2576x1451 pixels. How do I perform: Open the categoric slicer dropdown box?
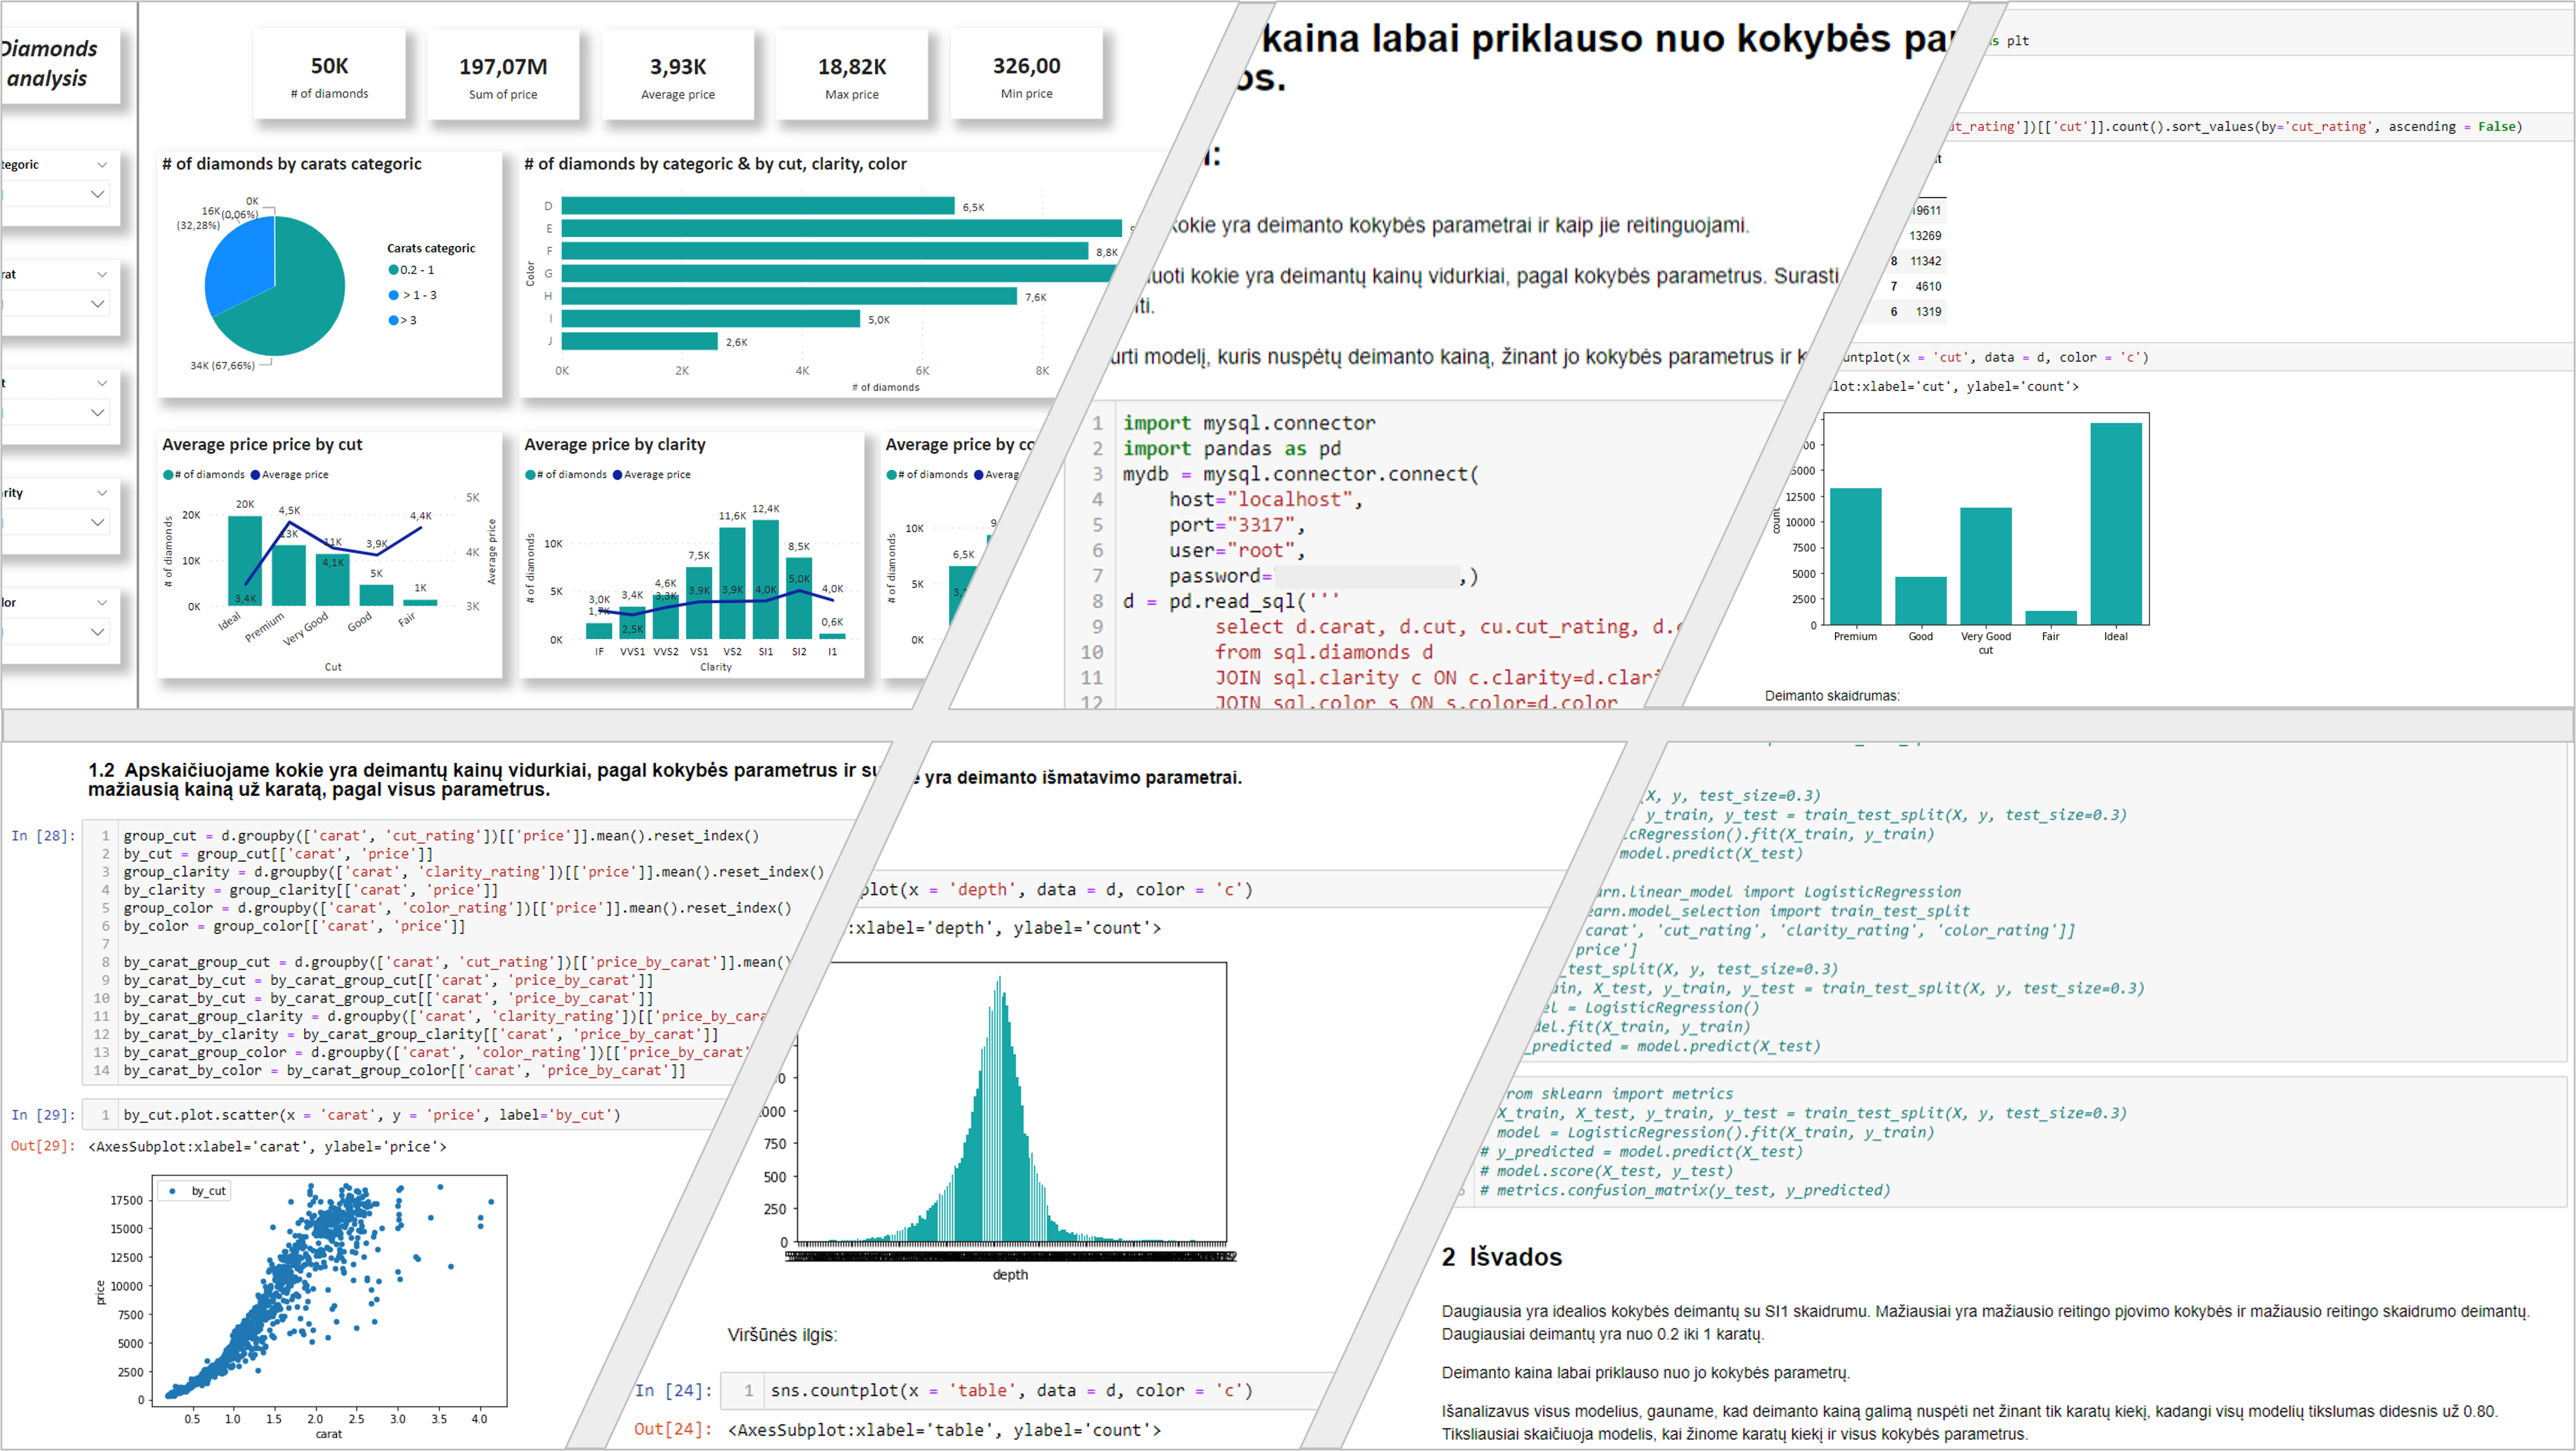point(55,194)
